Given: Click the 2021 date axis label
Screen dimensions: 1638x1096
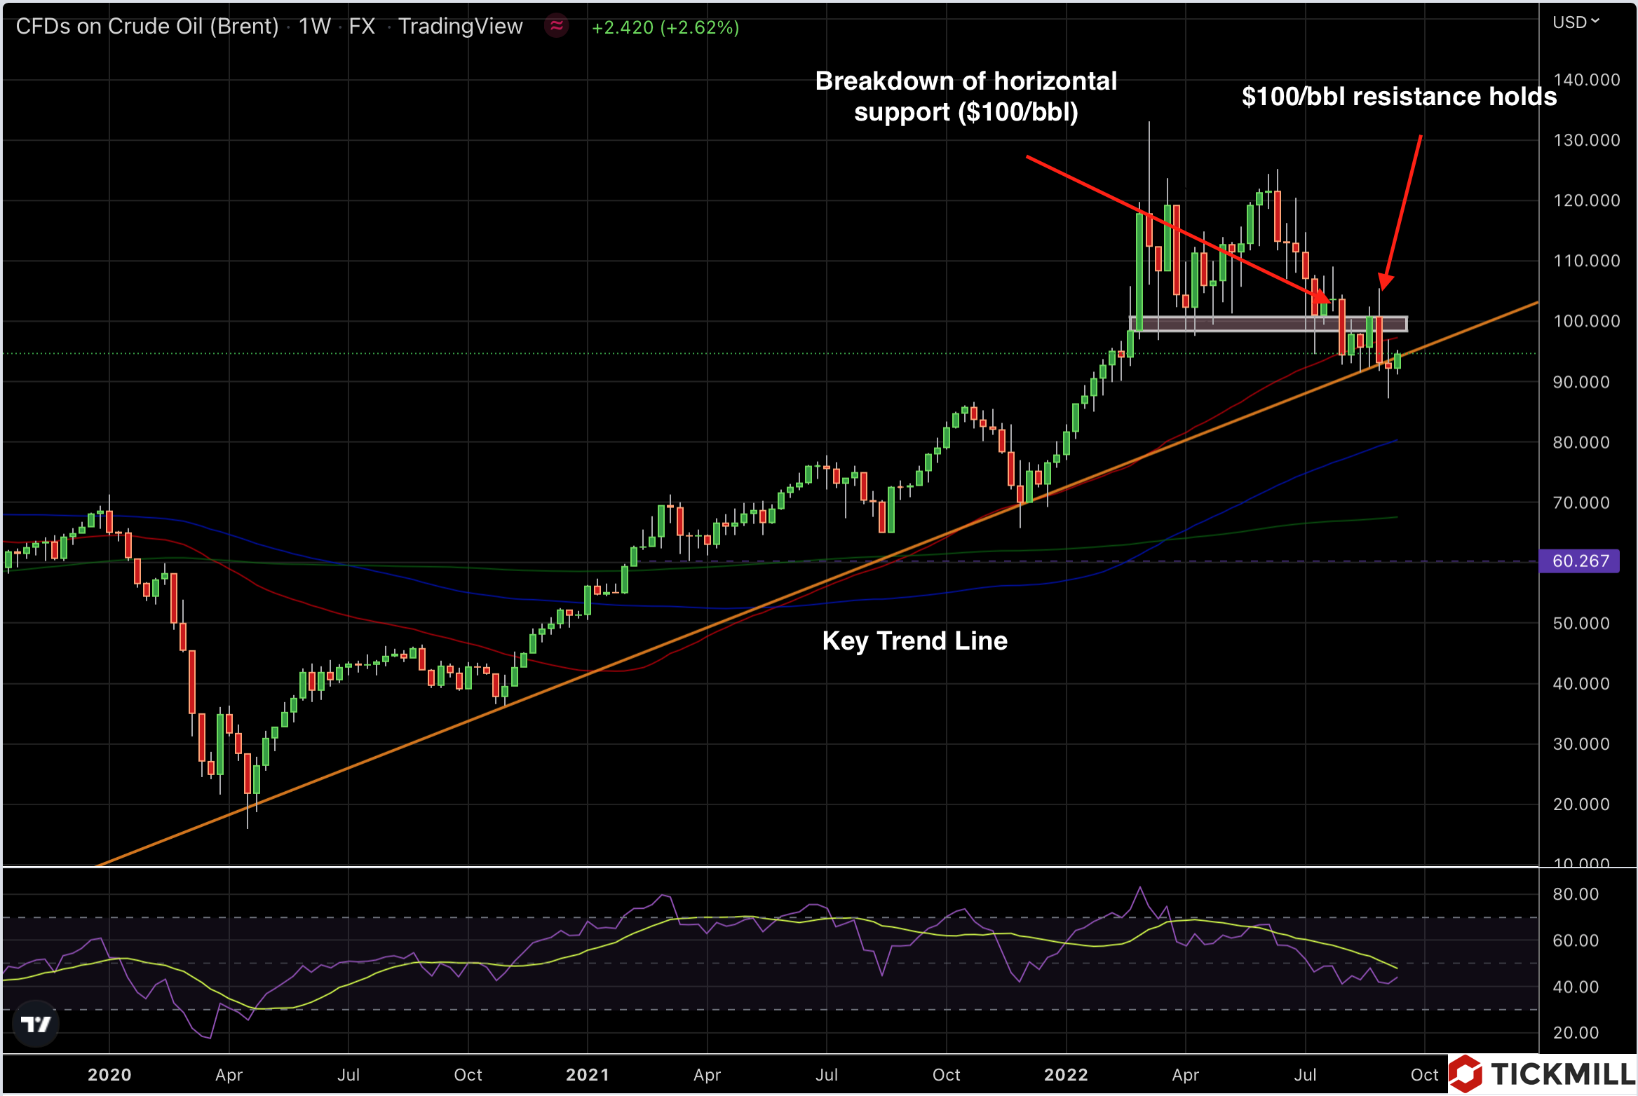Looking at the screenshot, I should tap(588, 1074).
